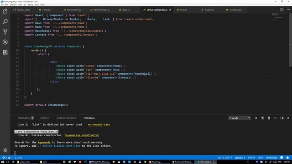This screenshot has height=164, width=292.
Task: Click the terminal input cursor line
Action: pos(15,153)
